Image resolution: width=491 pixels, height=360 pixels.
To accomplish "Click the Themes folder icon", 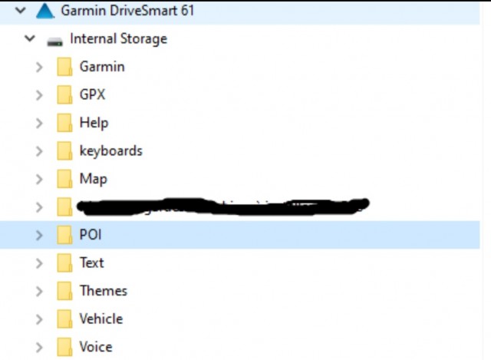I will [64, 291].
